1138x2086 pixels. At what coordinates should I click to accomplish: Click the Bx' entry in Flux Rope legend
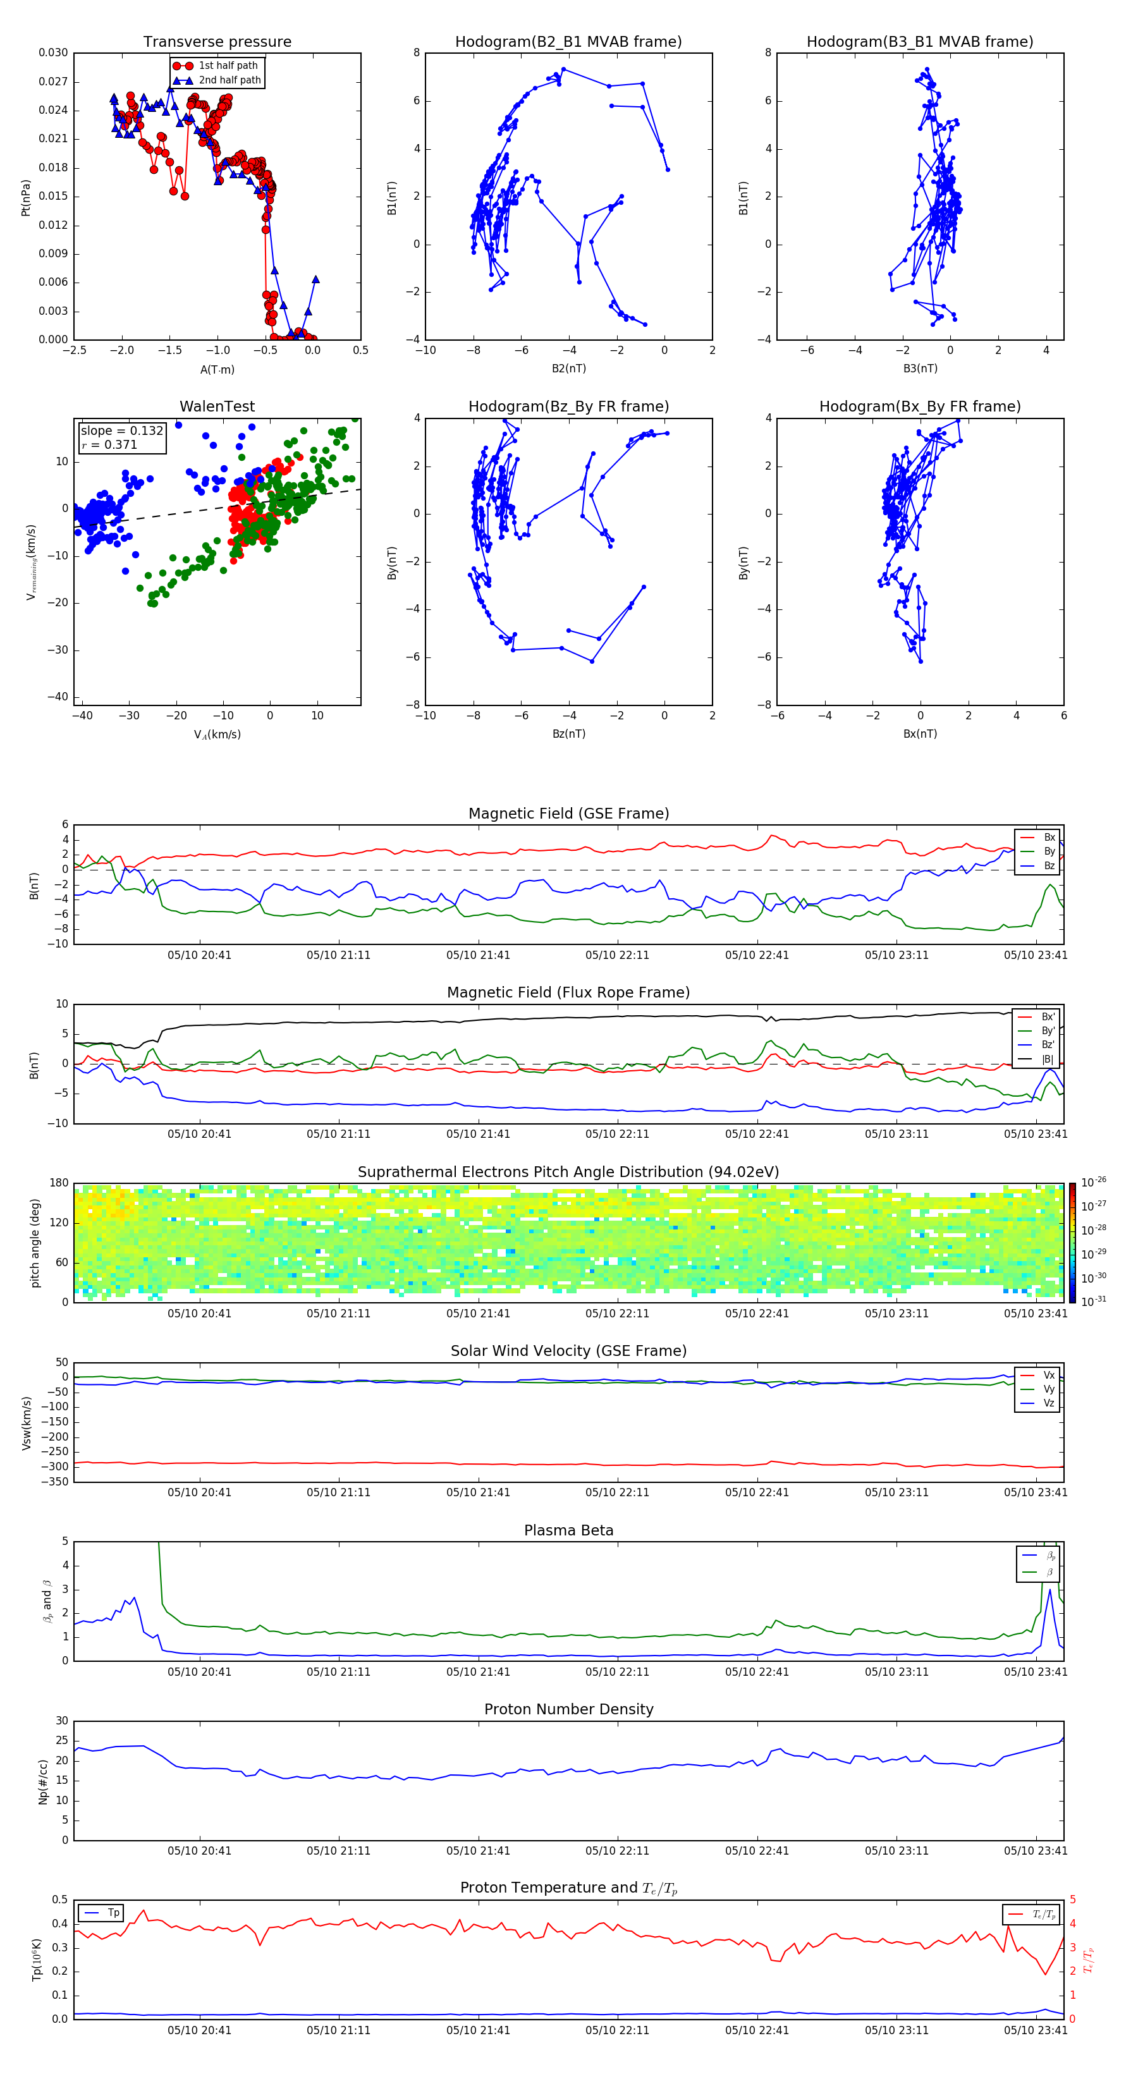(1037, 1016)
